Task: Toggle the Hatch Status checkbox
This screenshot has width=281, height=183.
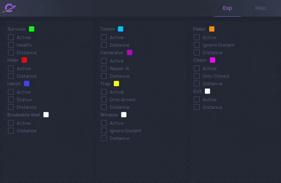Action: [x=11, y=99]
